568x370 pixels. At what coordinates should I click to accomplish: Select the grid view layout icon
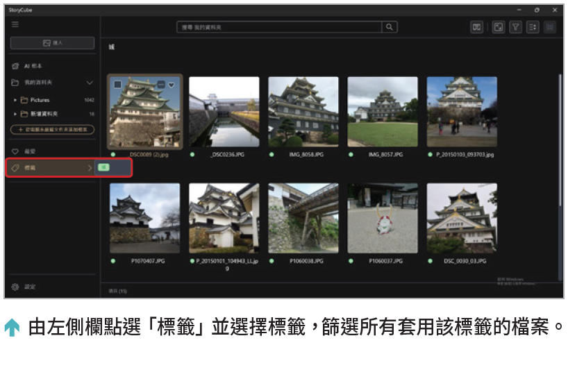point(549,27)
